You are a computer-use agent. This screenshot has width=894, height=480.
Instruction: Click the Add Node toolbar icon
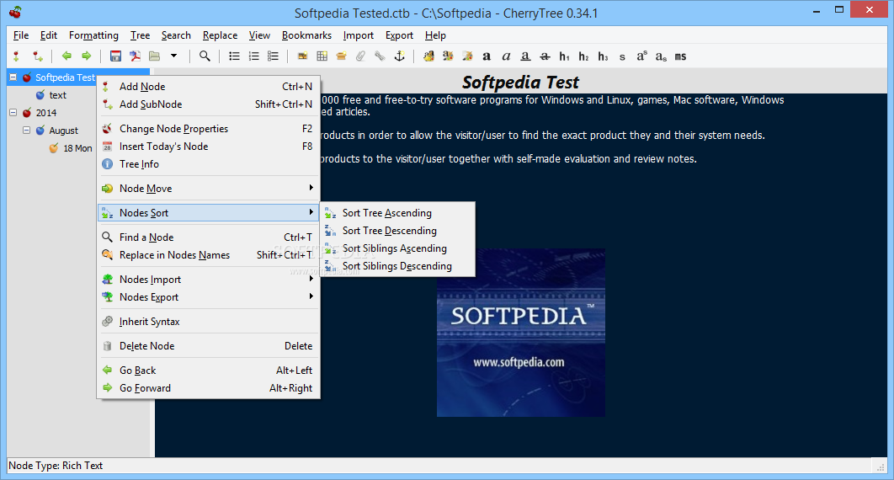pyautogui.click(x=16, y=56)
